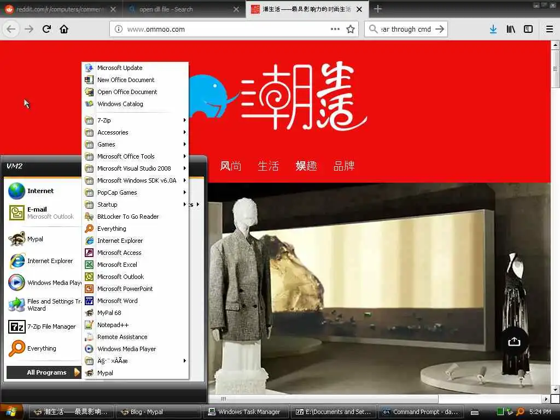Click the browser Forward arrow button
This screenshot has width=560, height=420.
pos(29,29)
